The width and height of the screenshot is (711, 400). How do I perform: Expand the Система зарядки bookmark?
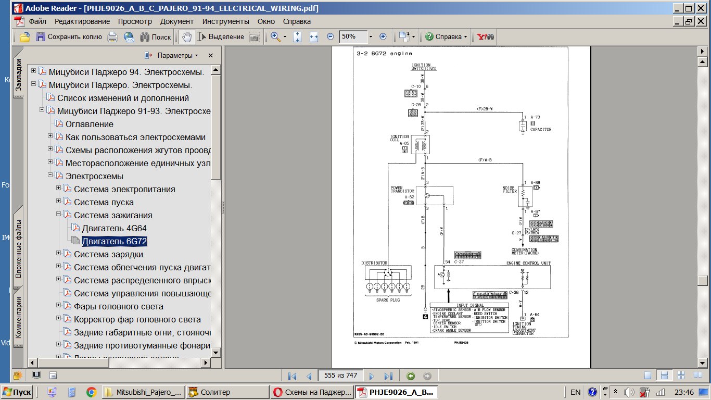59,254
